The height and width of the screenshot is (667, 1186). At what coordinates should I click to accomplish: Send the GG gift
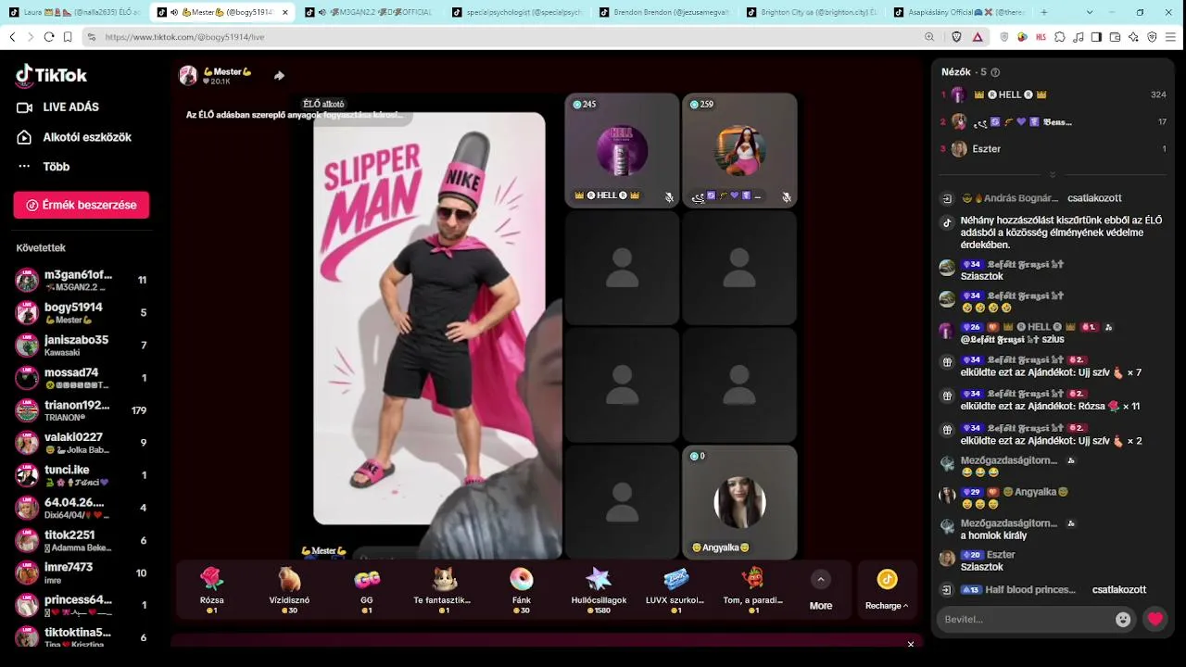pos(367,590)
